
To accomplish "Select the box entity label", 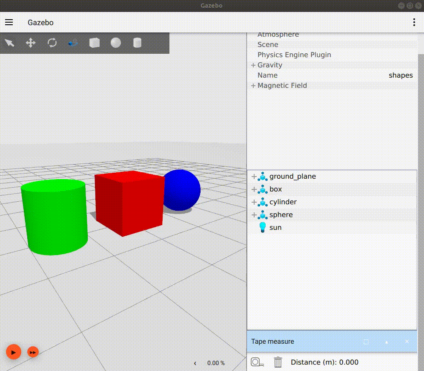I will click(x=275, y=189).
